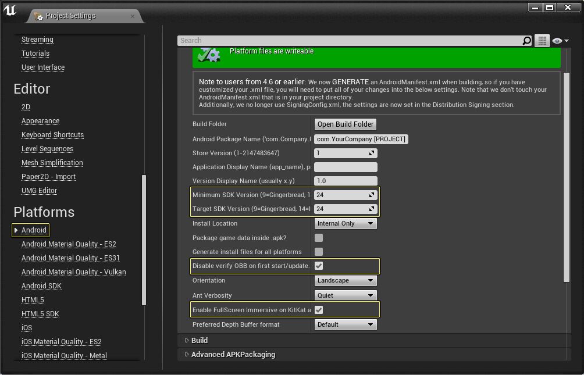This screenshot has height=375, width=584.
Task: Expand the Advanced APKPackaging section
Action: 187,354
